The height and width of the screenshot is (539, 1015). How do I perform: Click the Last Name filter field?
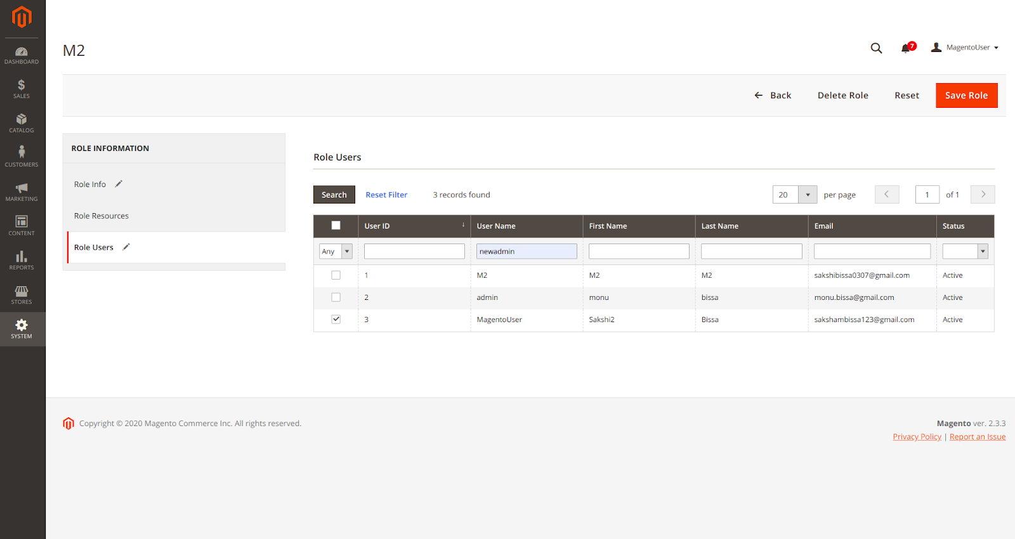tap(752, 251)
